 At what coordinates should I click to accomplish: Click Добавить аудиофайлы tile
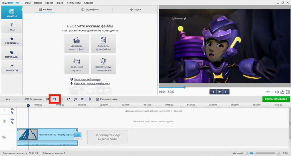point(103,43)
